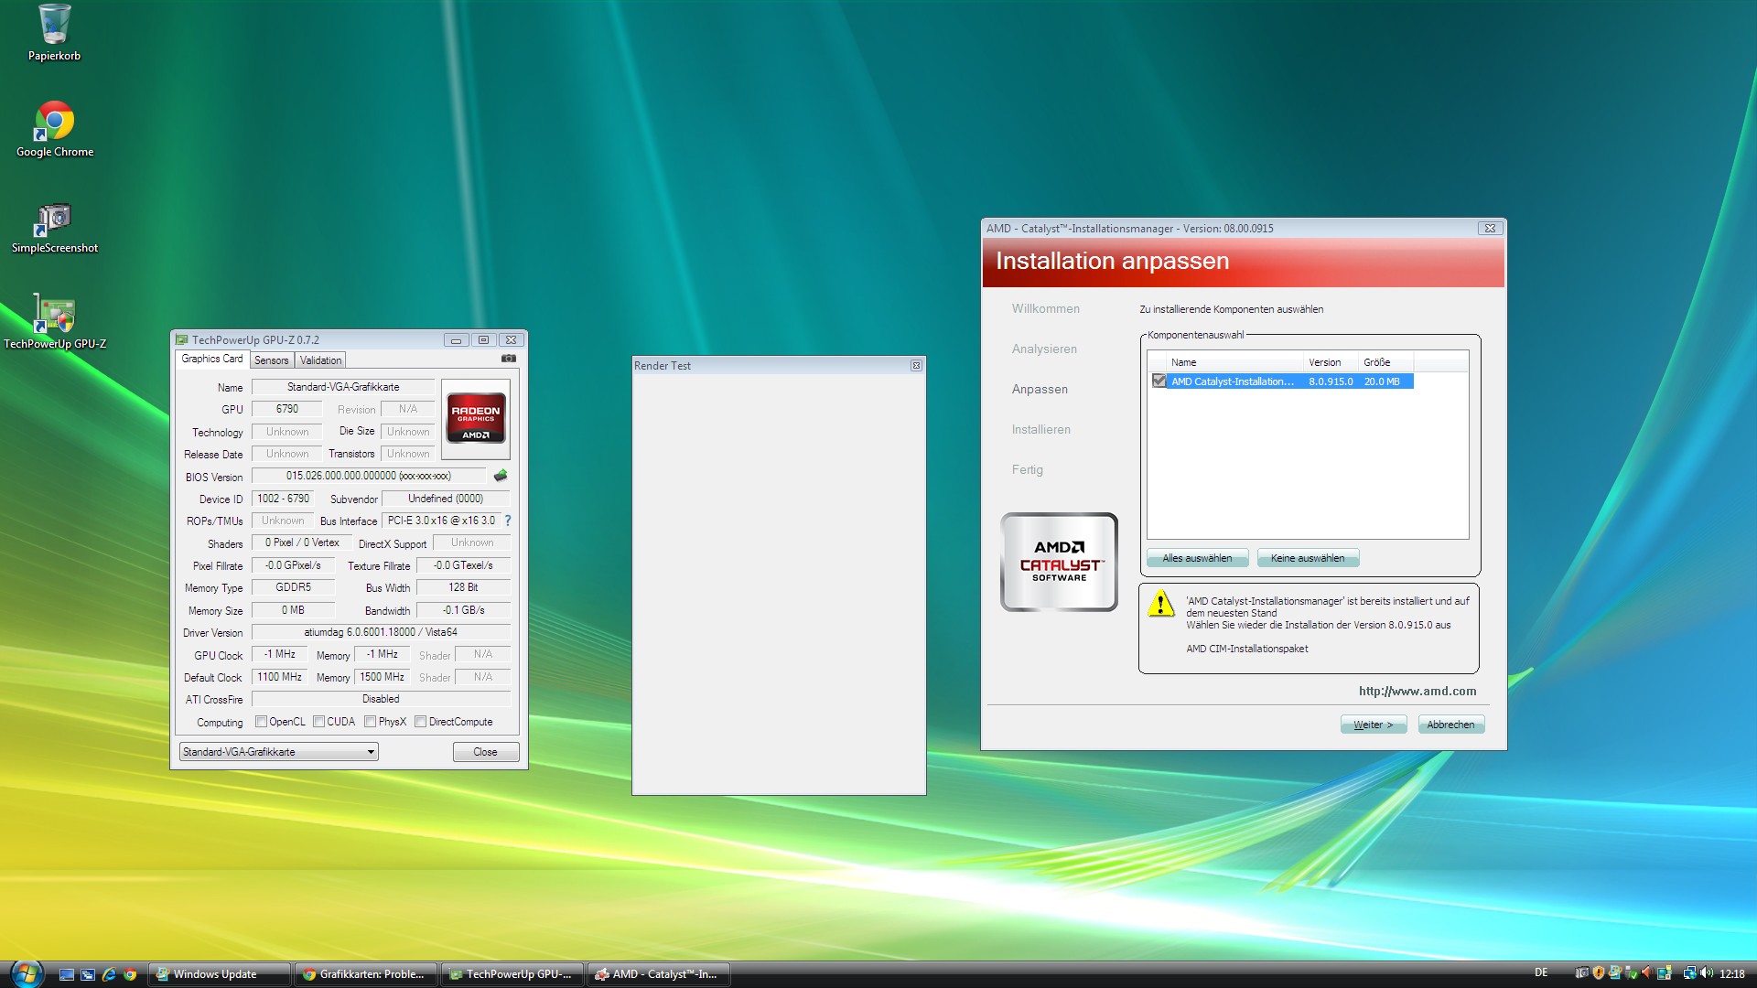Click the Radeon Graphics logo
This screenshot has width=1757, height=988.
pos(475,418)
